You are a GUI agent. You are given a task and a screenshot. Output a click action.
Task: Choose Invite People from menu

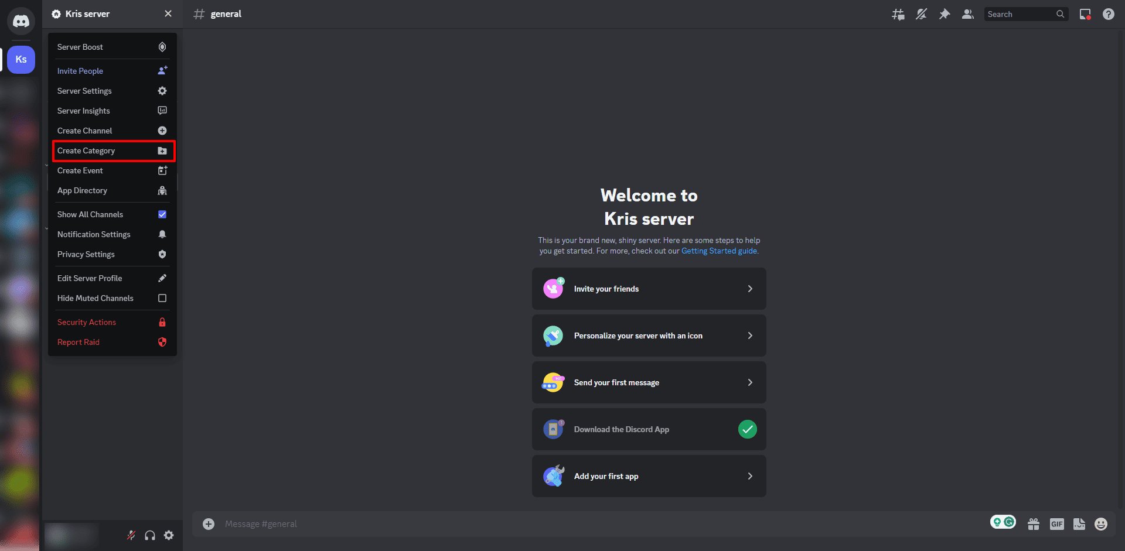(x=112, y=71)
